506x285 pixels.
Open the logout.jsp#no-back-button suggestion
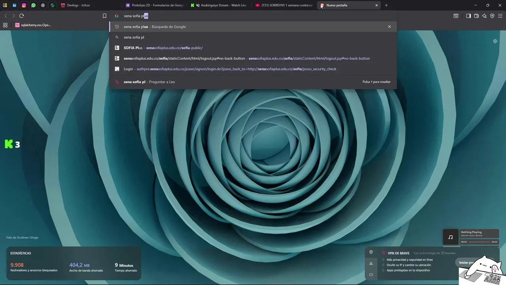coord(253,58)
